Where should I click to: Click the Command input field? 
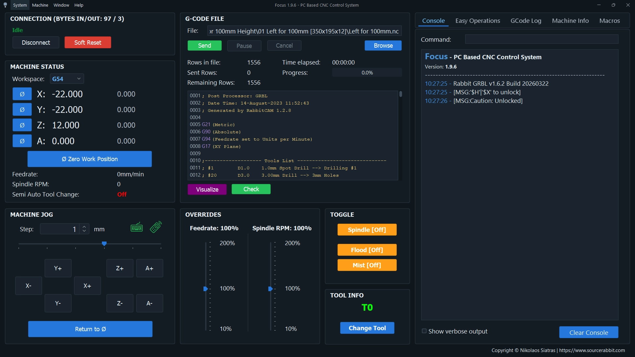[x=542, y=39]
